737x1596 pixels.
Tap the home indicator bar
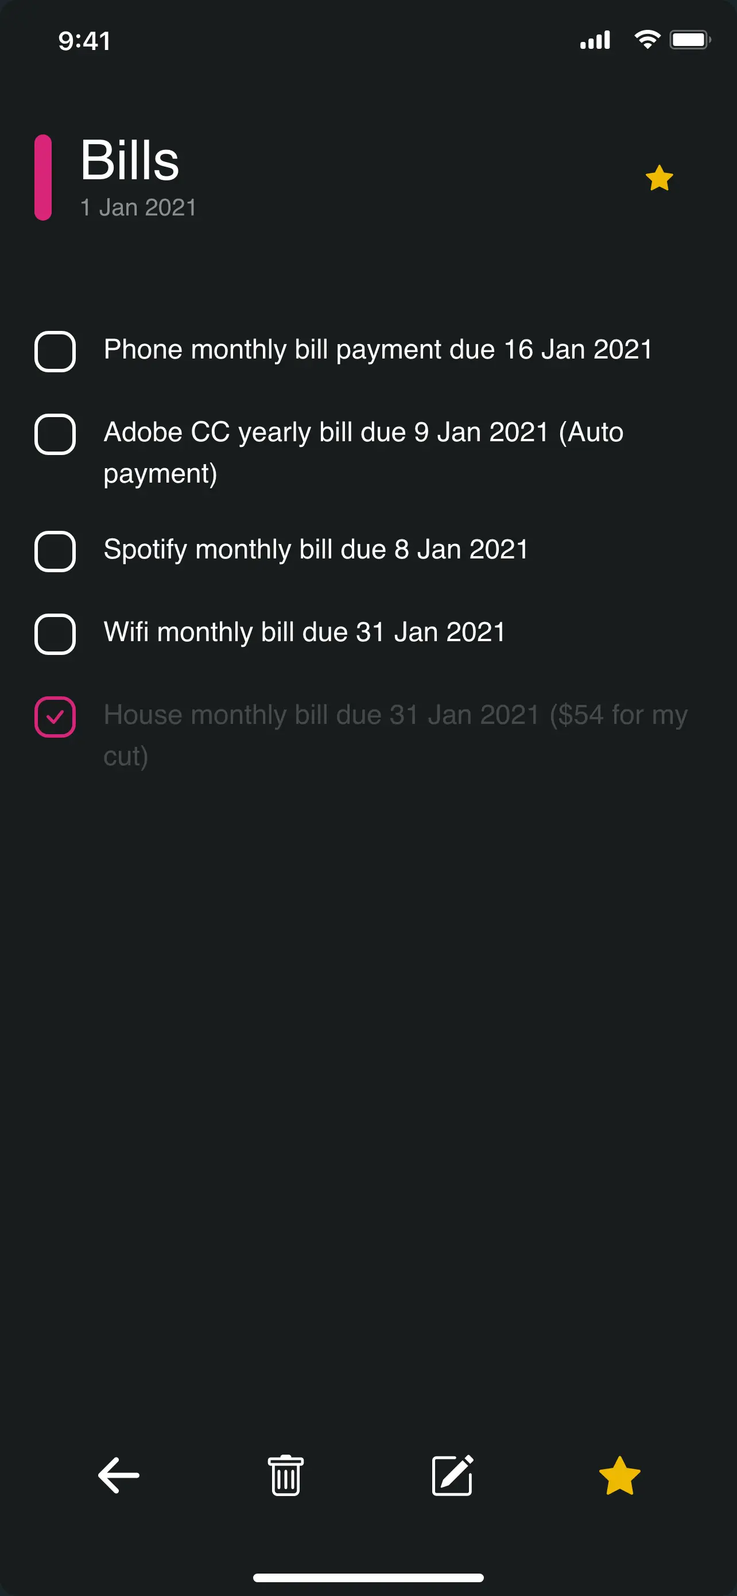click(368, 1578)
